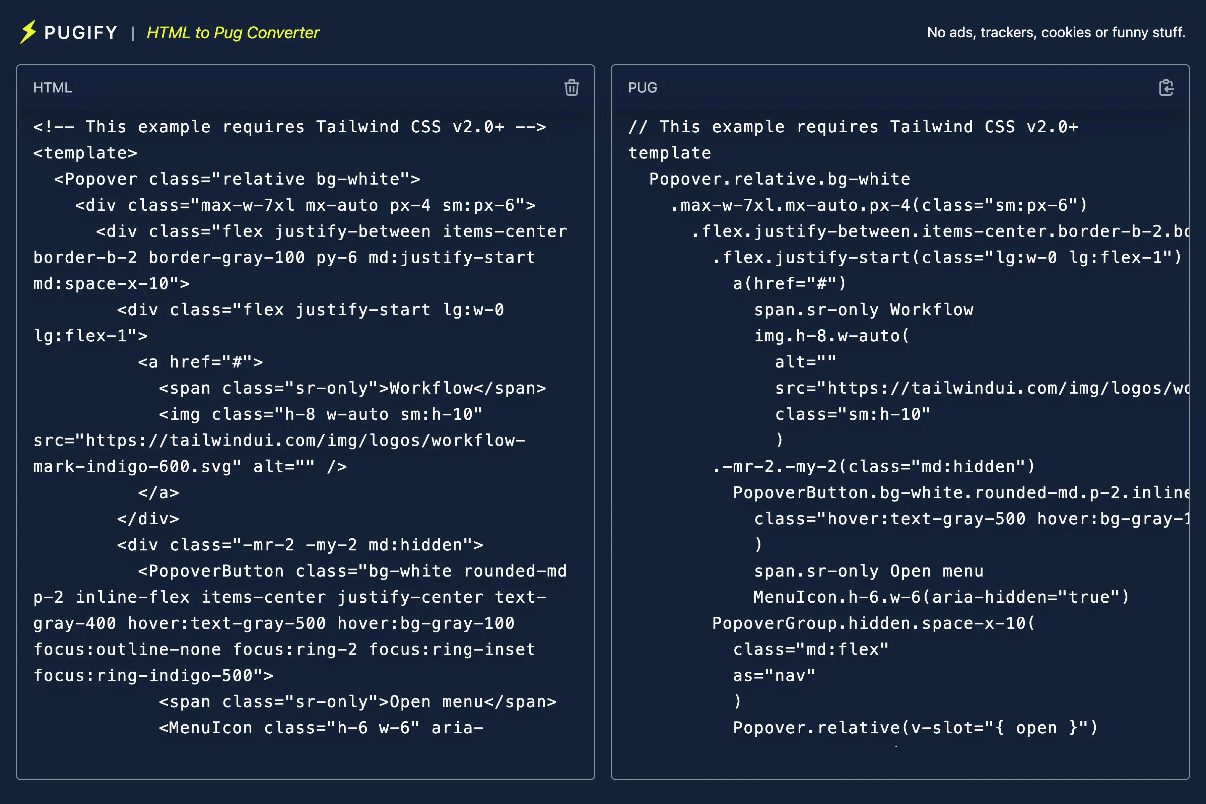The width and height of the screenshot is (1206, 804).
Task: Click the PUGIFY brand name
Action: coord(81,33)
